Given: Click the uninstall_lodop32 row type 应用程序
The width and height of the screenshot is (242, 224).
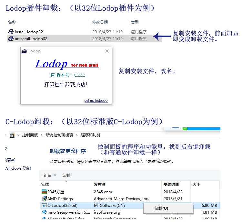Looking at the screenshot, I should tap(139, 38).
